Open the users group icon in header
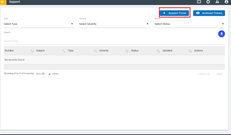 (217, 2)
